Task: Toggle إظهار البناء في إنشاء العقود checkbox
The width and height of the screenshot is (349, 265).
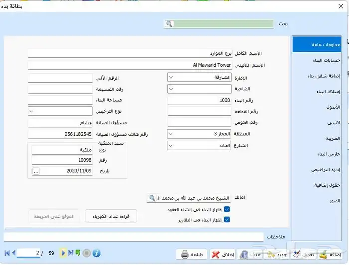Action: (227, 209)
